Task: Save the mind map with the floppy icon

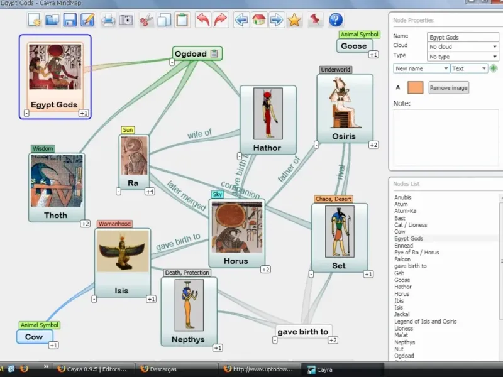Action: coord(70,20)
